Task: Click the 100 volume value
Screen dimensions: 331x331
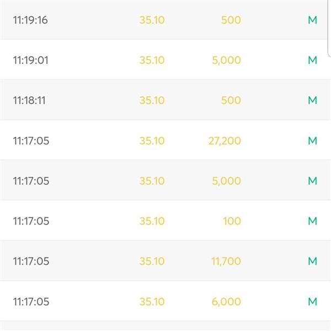Action: 232,221
